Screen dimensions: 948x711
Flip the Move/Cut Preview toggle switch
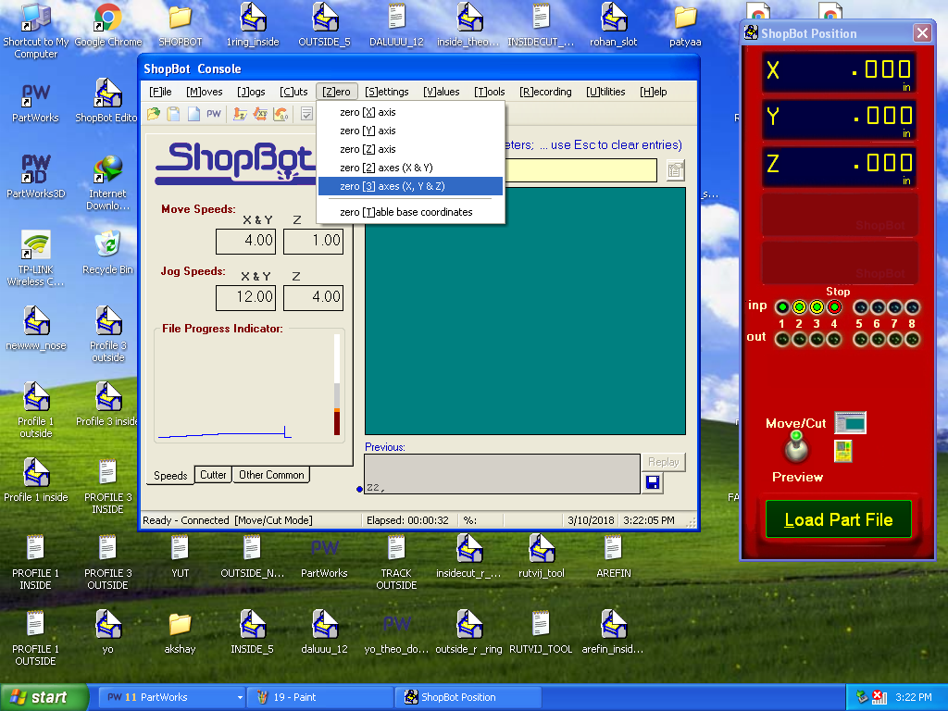click(x=796, y=448)
